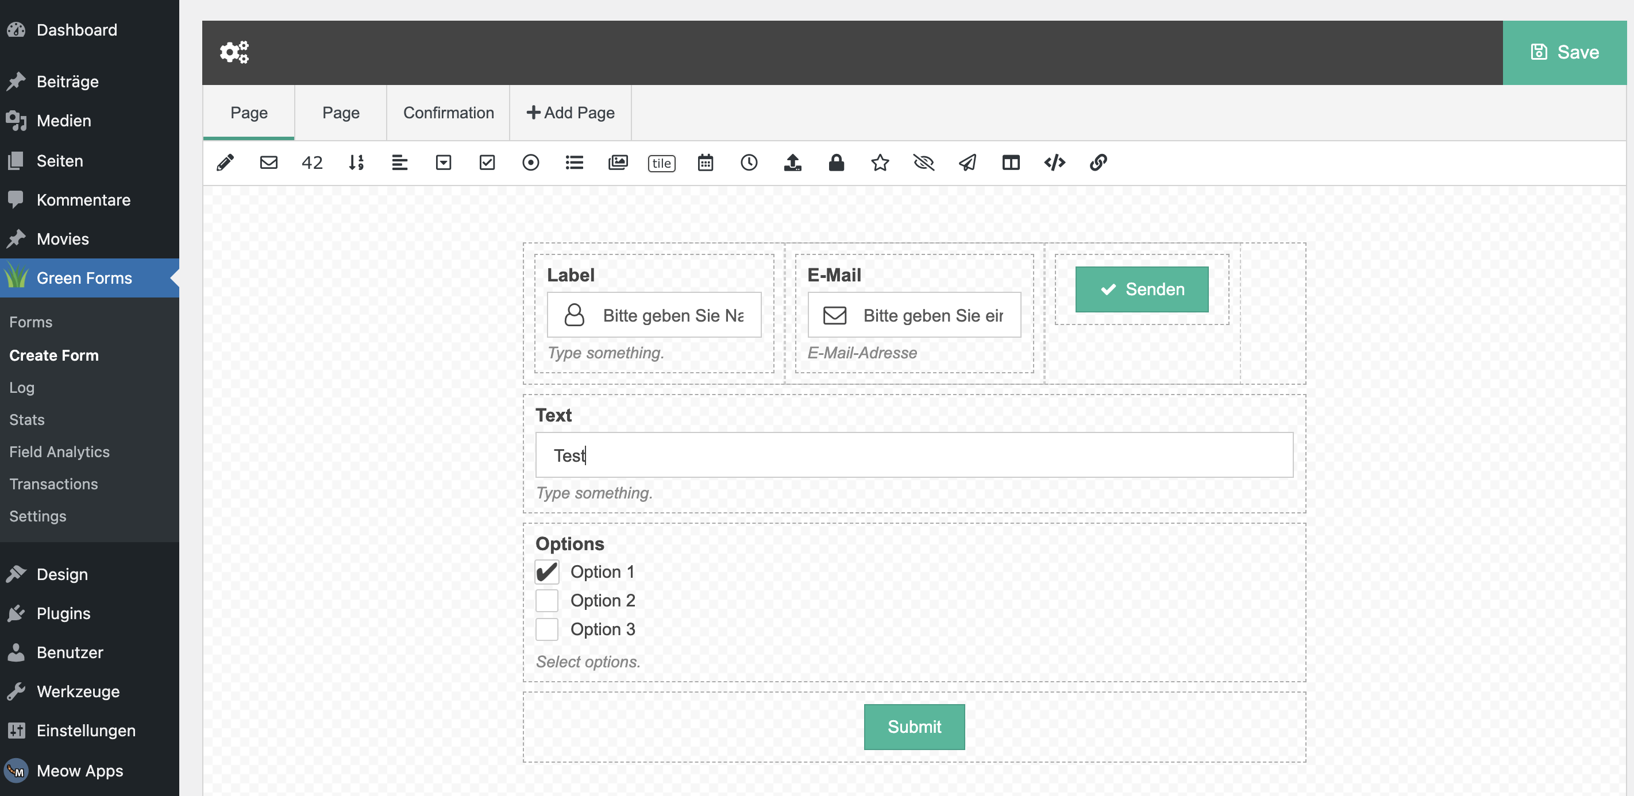
Task: Insert file upload element
Action: (x=792, y=163)
